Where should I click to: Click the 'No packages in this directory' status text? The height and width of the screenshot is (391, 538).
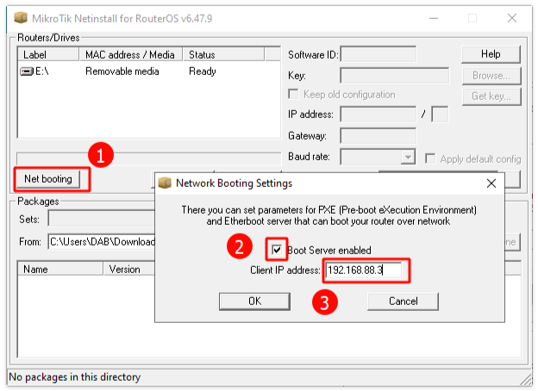click(75, 377)
